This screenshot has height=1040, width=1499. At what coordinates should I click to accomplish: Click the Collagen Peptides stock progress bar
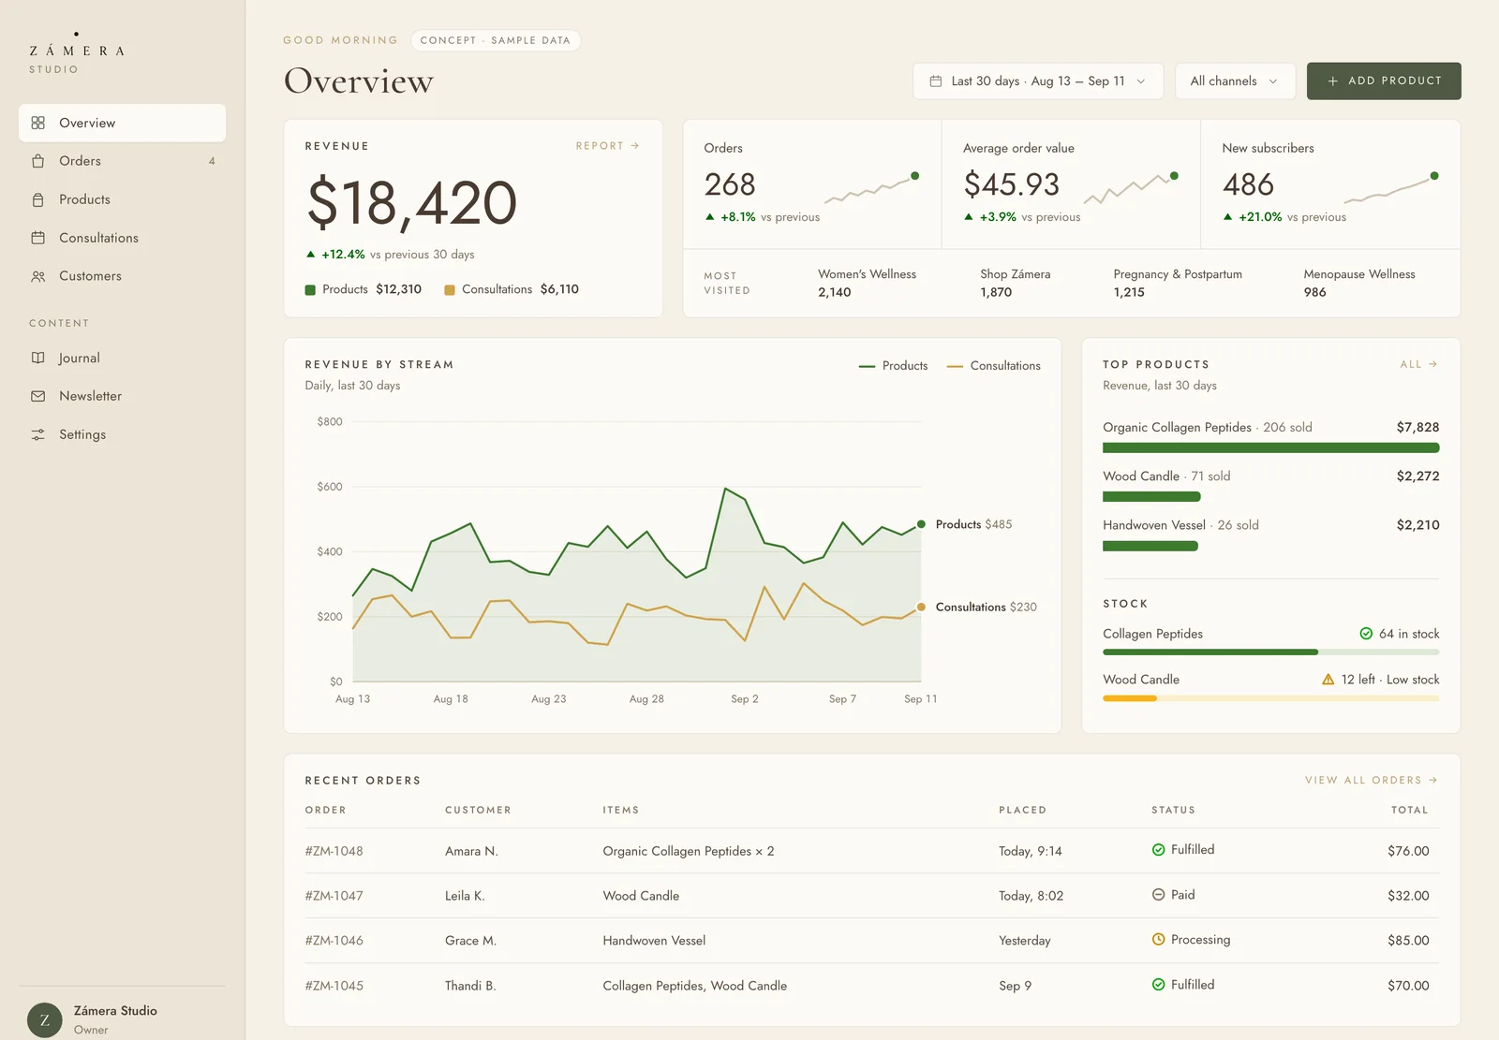(1271, 652)
